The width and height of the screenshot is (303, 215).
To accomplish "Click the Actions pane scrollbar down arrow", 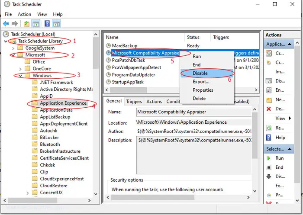I will [x=298, y=201].
